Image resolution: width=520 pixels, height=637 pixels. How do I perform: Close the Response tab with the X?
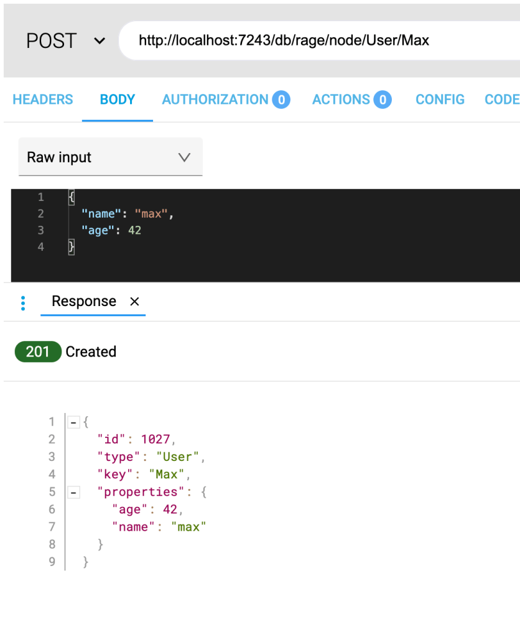click(x=134, y=302)
